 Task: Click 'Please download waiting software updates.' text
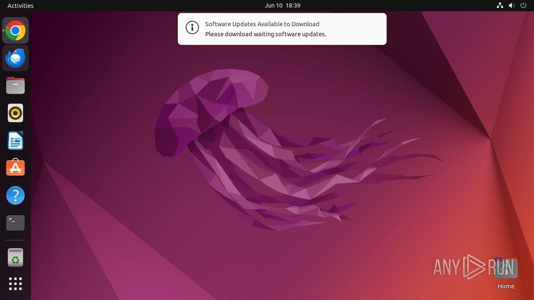[266, 34]
